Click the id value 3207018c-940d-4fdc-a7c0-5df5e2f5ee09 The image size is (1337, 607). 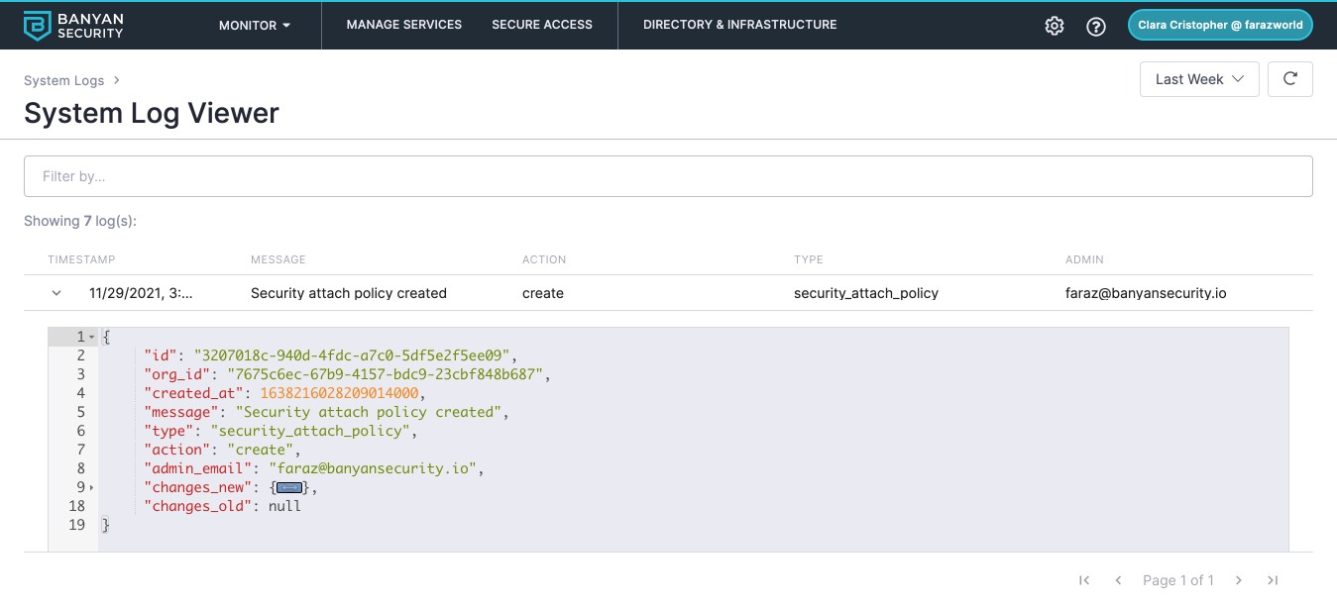(x=352, y=355)
